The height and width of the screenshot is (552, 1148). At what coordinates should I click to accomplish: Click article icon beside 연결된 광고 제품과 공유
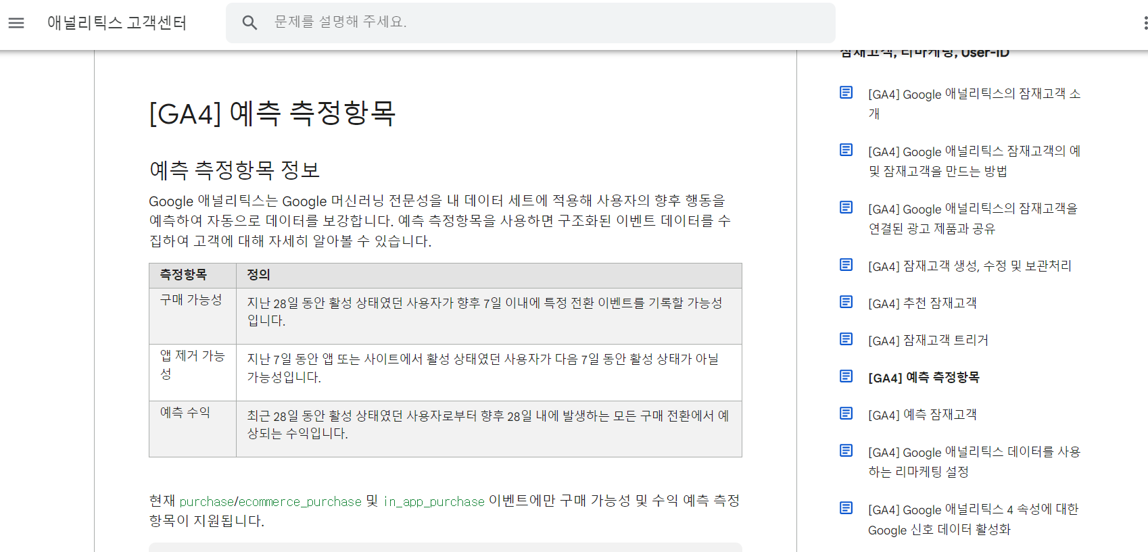click(x=846, y=207)
